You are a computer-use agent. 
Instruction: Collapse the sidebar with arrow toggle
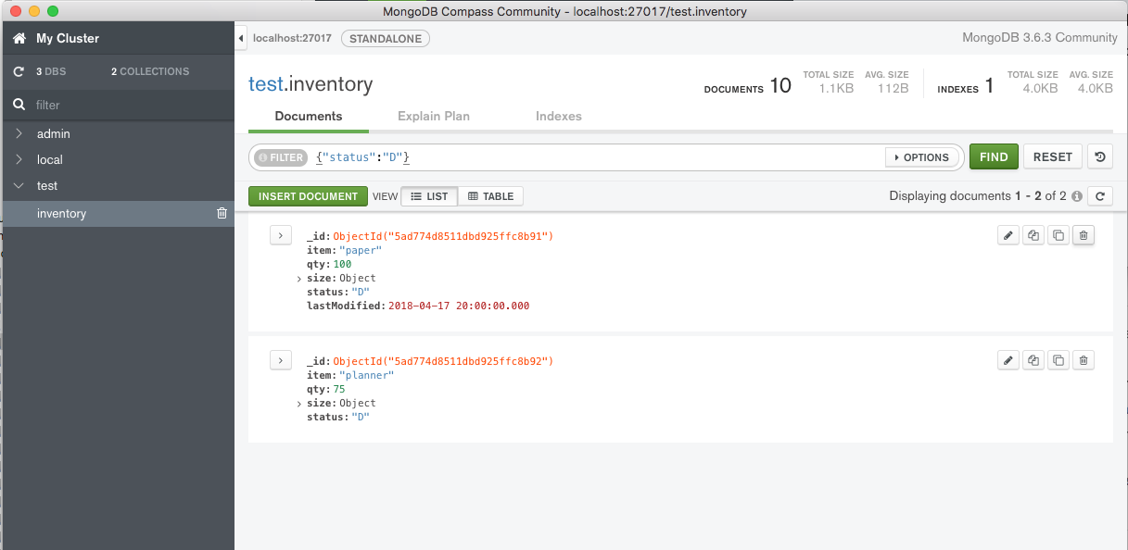click(241, 39)
